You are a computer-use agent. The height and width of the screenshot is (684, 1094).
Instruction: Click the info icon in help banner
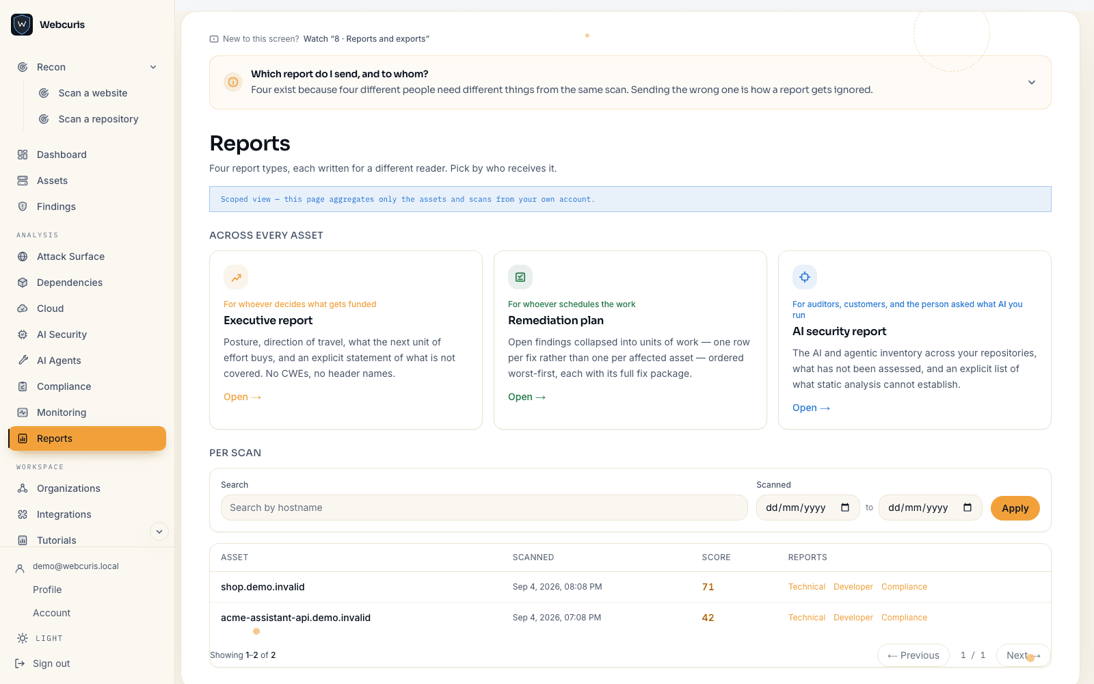(x=233, y=82)
